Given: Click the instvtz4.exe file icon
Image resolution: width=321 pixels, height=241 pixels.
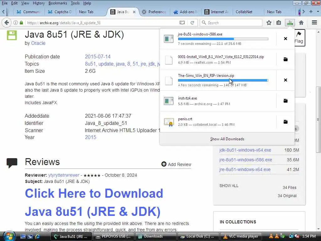Looking at the screenshot, I should (x=169, y=101).
